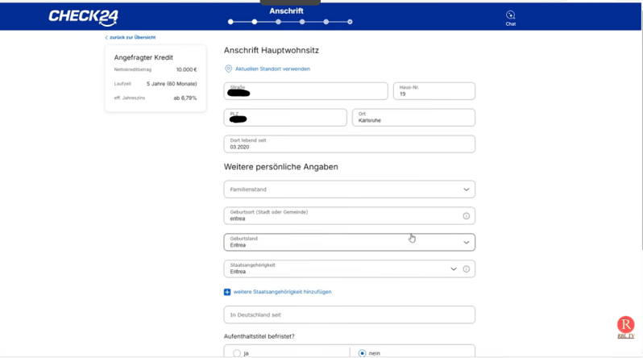Select the 'nein' radio button
Viewport: 643px width, 358px height.
(x=362, y=353)
